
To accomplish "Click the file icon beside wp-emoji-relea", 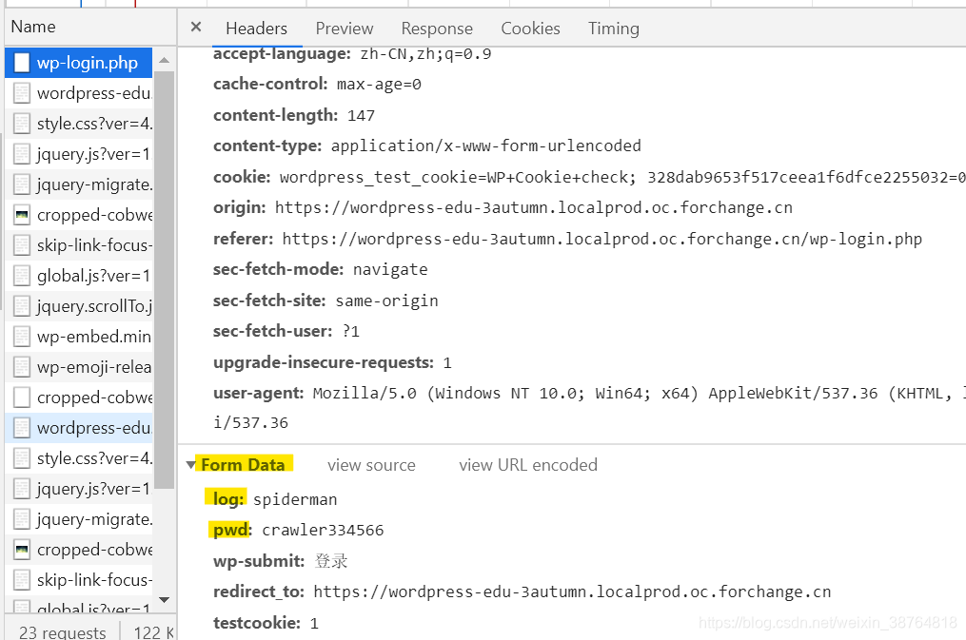I will coord(22,367).
